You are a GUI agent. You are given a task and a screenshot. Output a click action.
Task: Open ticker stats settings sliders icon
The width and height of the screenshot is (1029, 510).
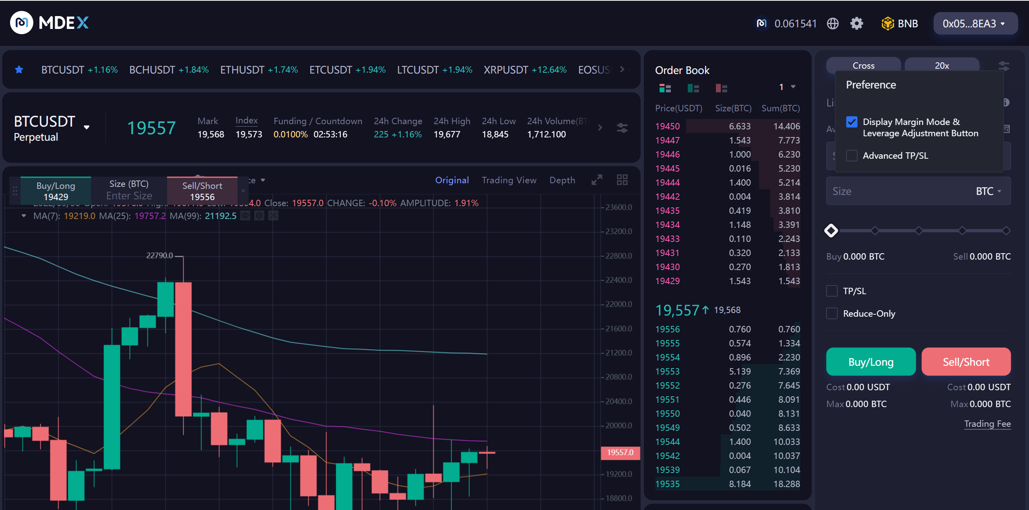(622, 128)
